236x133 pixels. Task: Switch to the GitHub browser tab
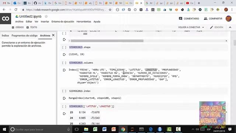click(x=37, y=3)
